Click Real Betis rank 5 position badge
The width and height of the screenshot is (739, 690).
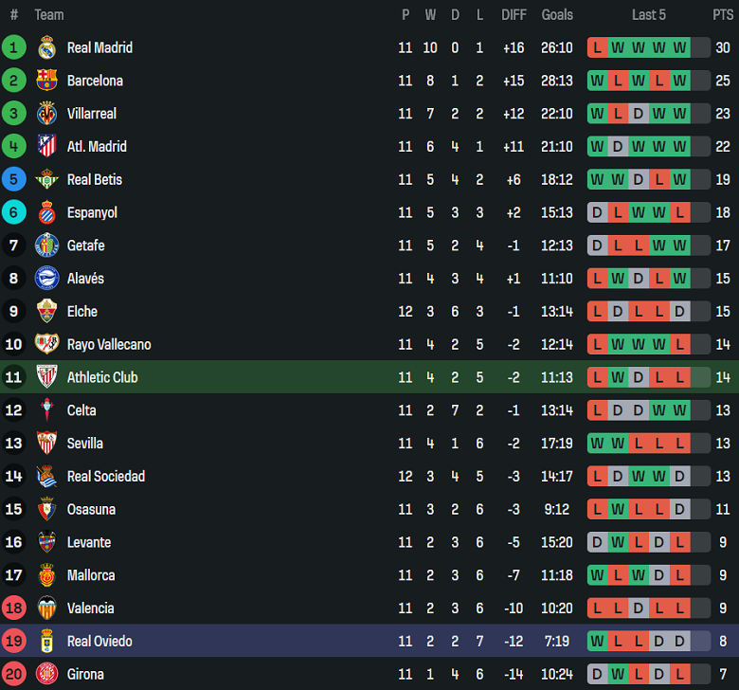pos(14,179)
